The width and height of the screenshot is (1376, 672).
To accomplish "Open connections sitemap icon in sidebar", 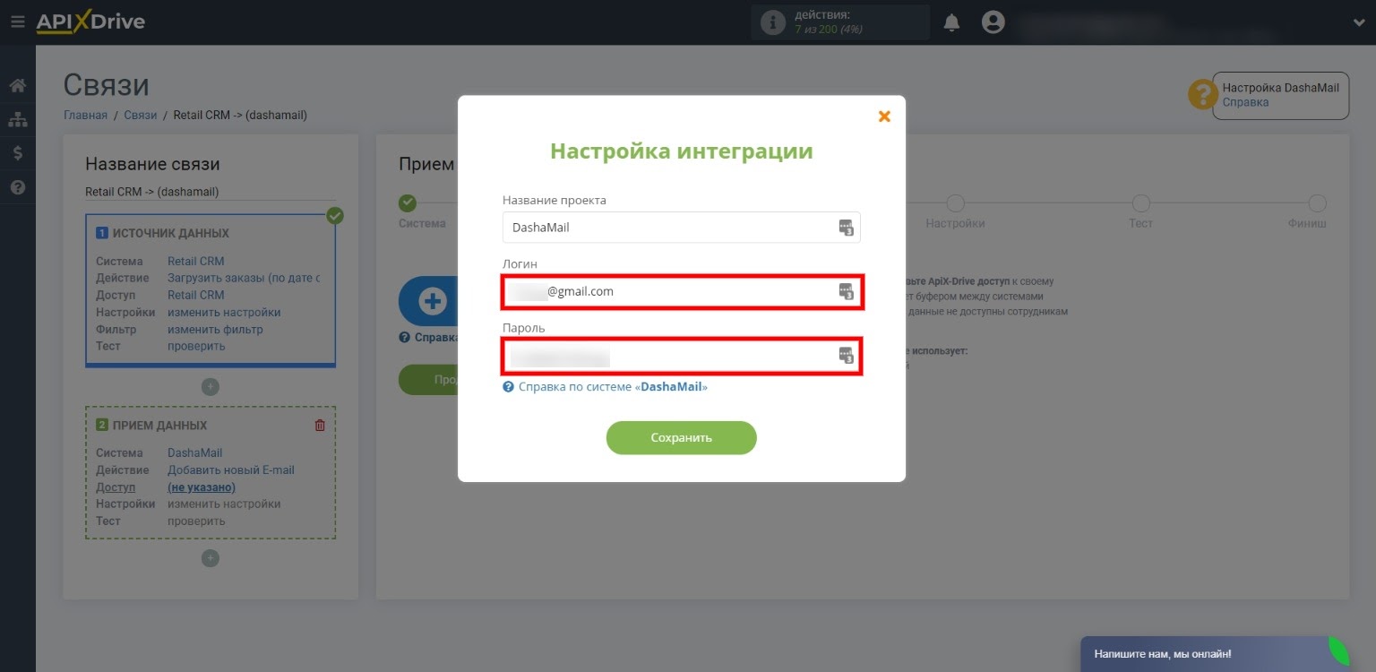I will click(17, 119).
